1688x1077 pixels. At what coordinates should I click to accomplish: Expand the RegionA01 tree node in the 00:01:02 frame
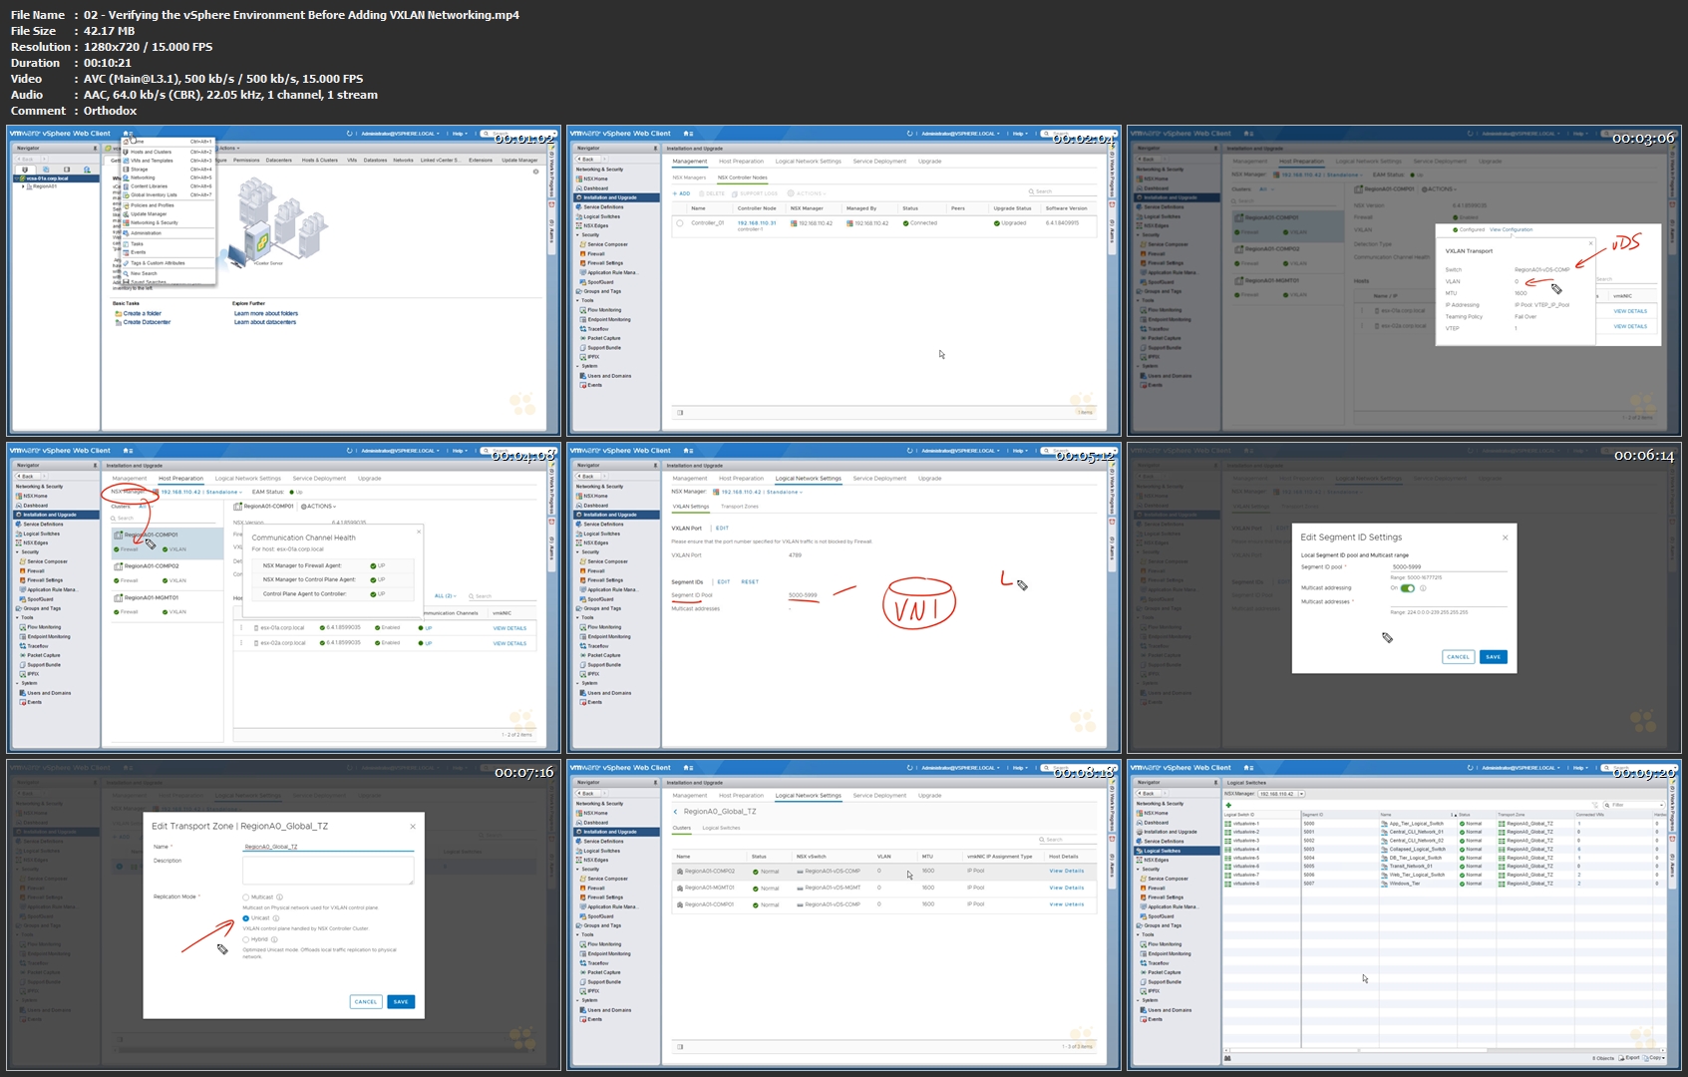(25, 186)
